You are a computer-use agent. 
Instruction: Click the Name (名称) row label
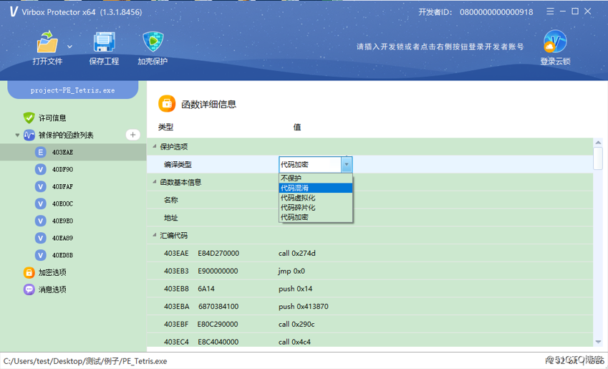171,200
